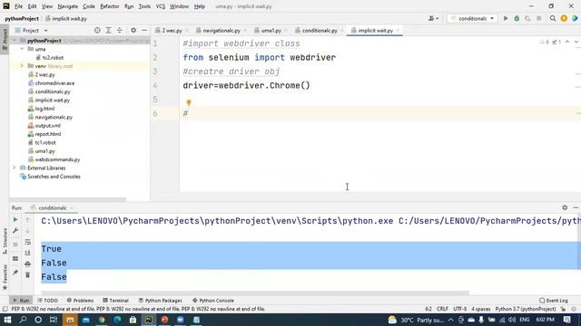
Task: Select Python 3.7 interpreter in status bar
Action: point(526,309)
